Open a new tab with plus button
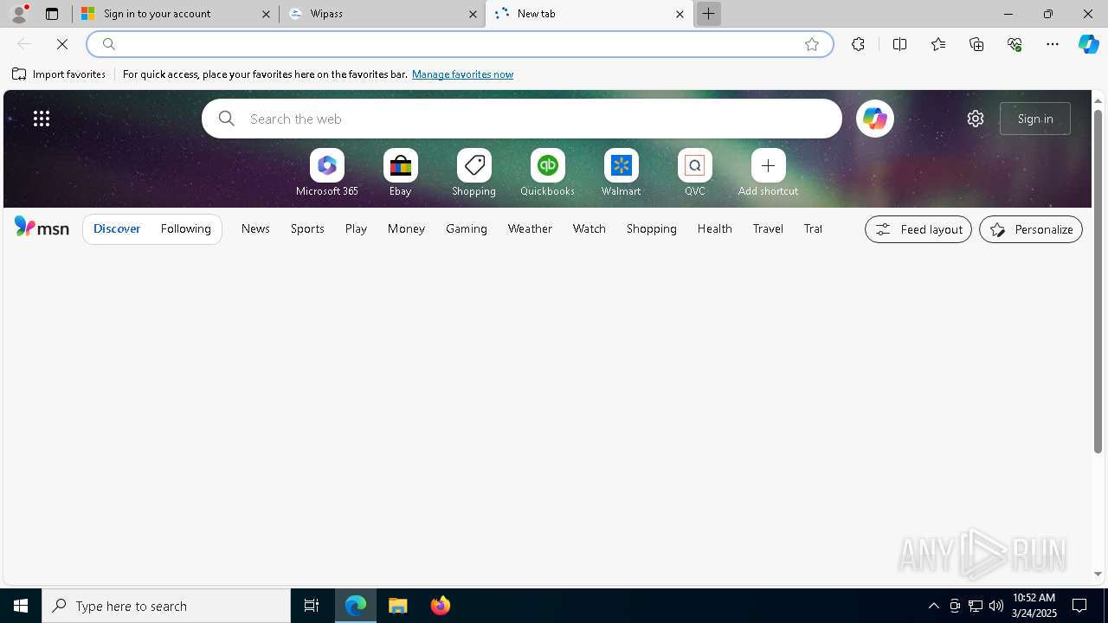This screenshot has width=1108, height=623. click(708, 14)
